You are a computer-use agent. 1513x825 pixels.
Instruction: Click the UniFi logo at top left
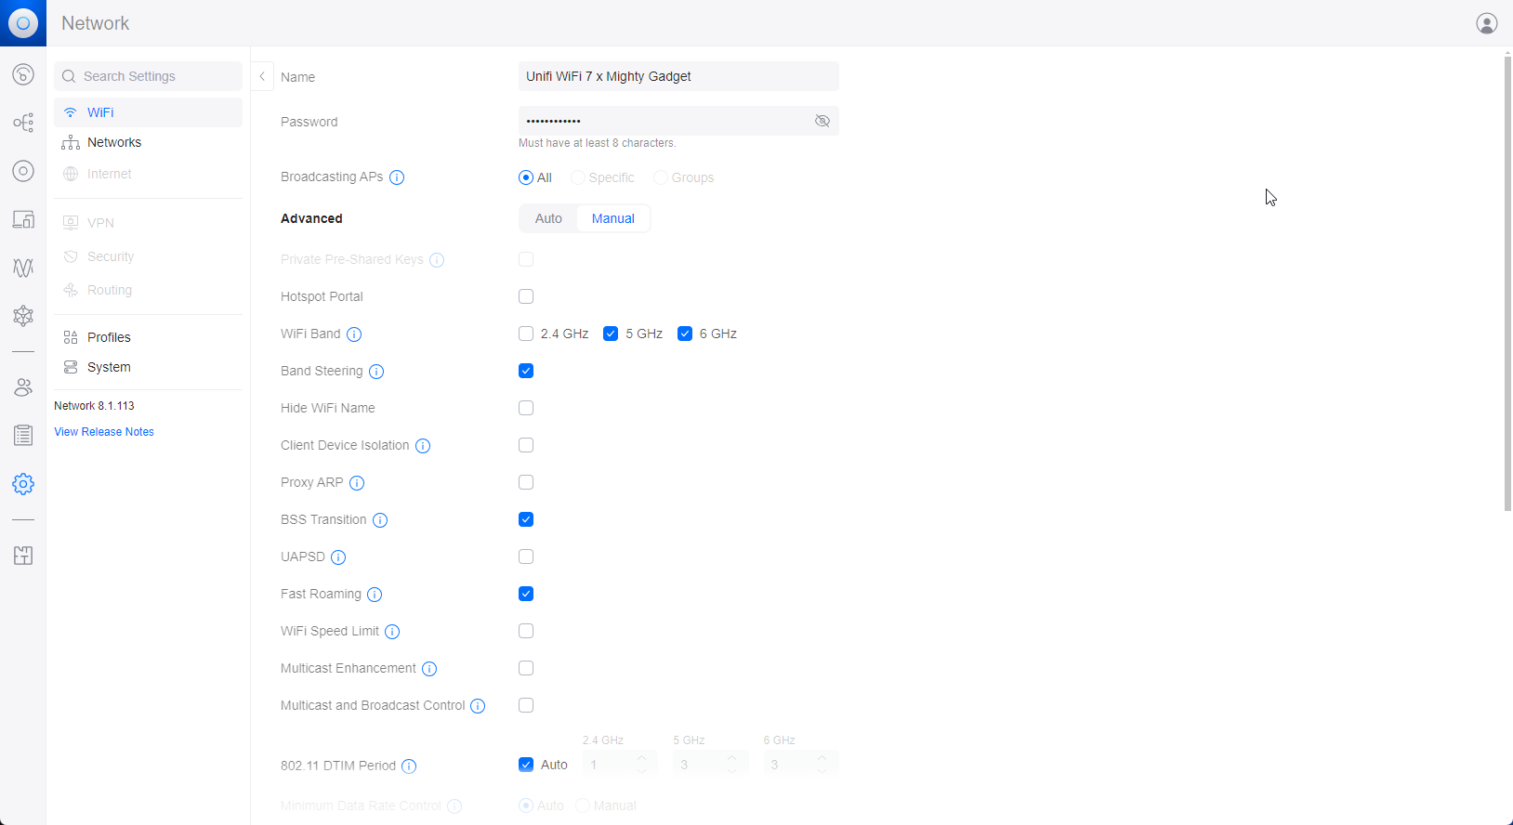coord(23,23)
